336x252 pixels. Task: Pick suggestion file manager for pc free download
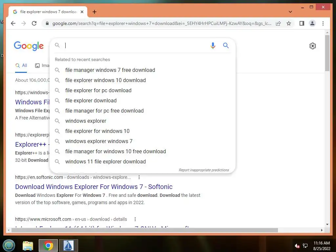pyautogui.click(x=142, y=111)
